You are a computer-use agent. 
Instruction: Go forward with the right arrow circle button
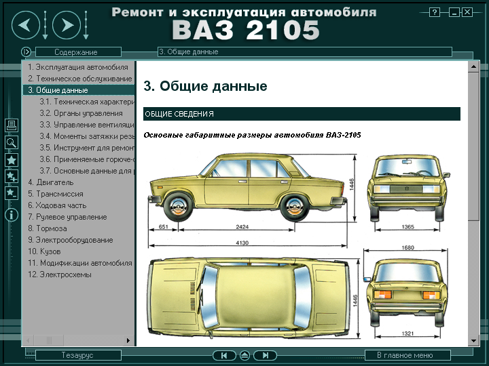click(x=67, y=25)
